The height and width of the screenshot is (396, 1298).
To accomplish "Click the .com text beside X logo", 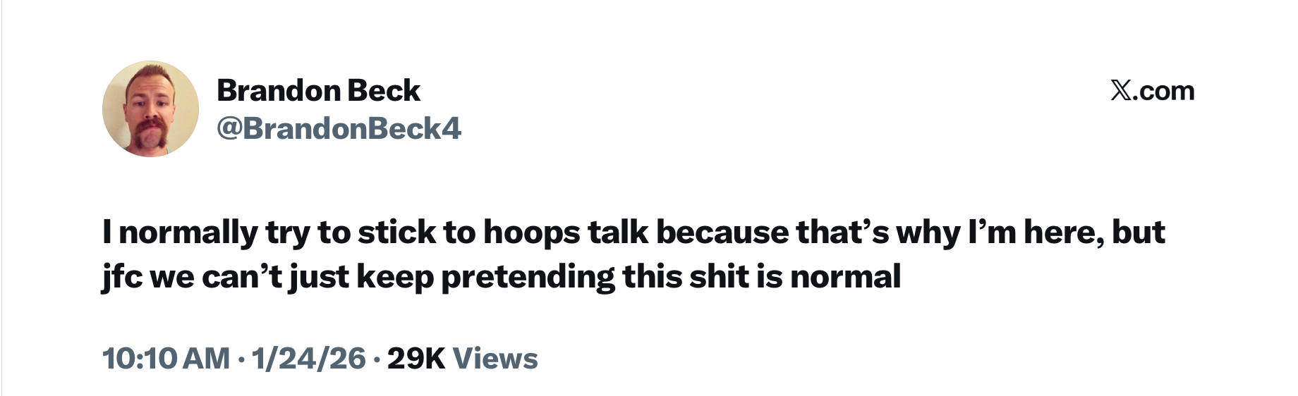I will tap(1163, 91).
